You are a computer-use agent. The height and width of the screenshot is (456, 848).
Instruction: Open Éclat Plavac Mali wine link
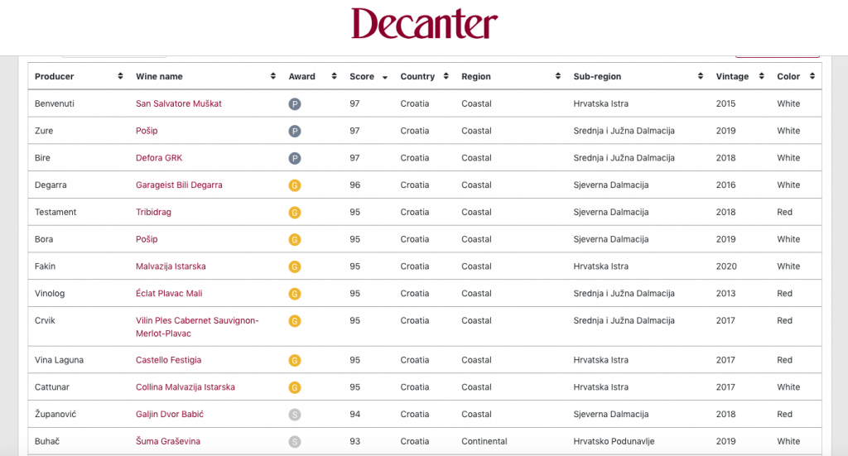[x=169, y=293]
